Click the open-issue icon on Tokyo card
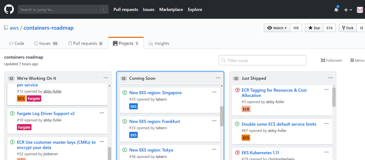365x160 pixels. point(125,150)
